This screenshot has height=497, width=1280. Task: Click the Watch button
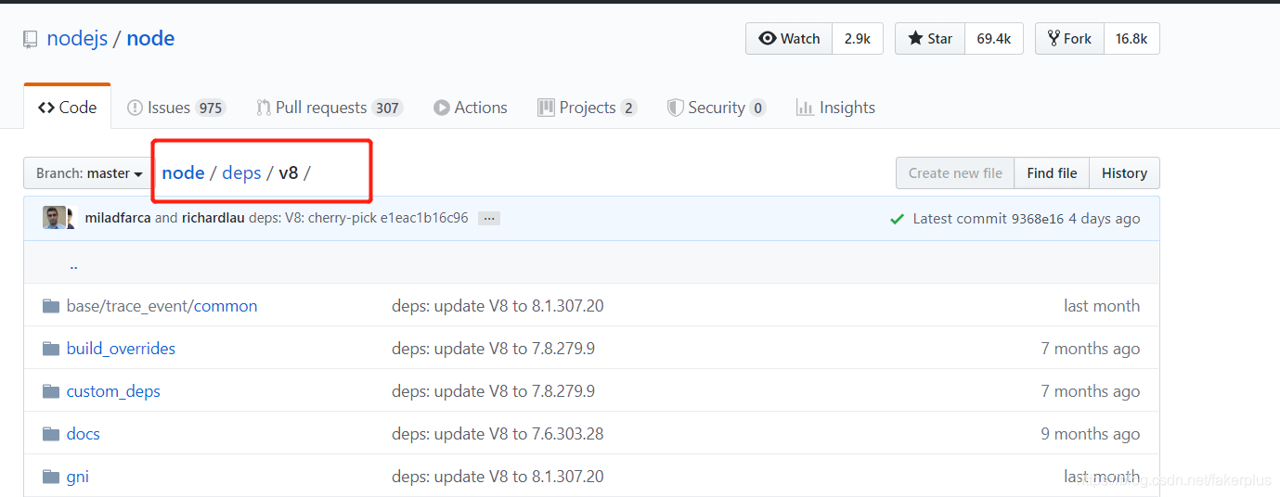pos(789,38)
